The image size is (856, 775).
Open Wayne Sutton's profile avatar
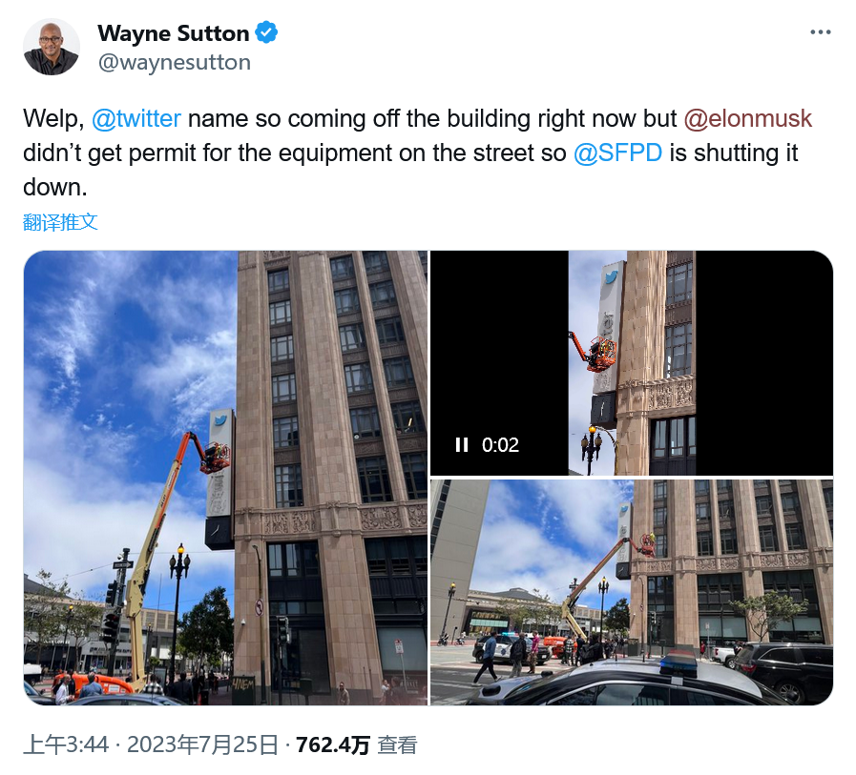coord(52,47)
